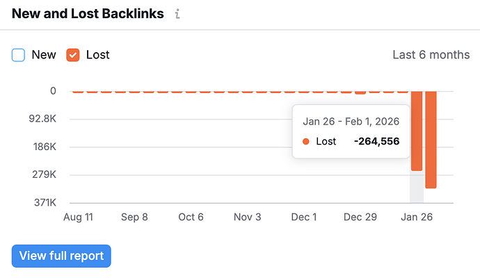The image size is (480, 278).
Task: Click the highlighted Jan 26 lost bar
Action: 417,131
